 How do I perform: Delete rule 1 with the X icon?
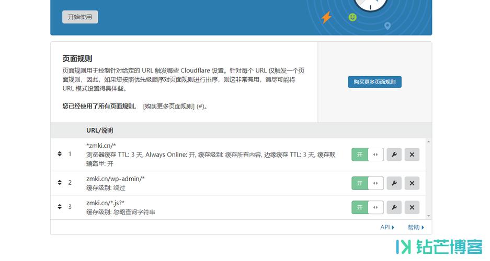click(x=412, y=155)
